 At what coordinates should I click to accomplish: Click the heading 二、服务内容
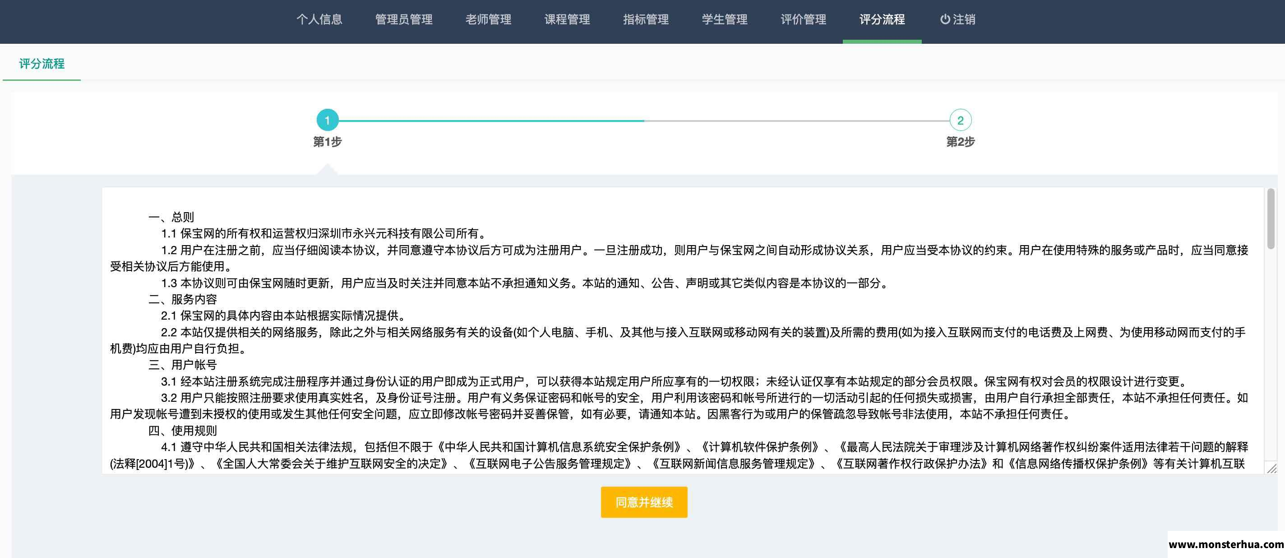coord(183,299)
